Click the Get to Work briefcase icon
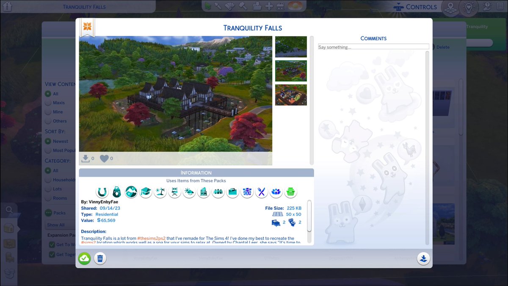The width and height of the screenshot is (508, 286). (232, 192)
